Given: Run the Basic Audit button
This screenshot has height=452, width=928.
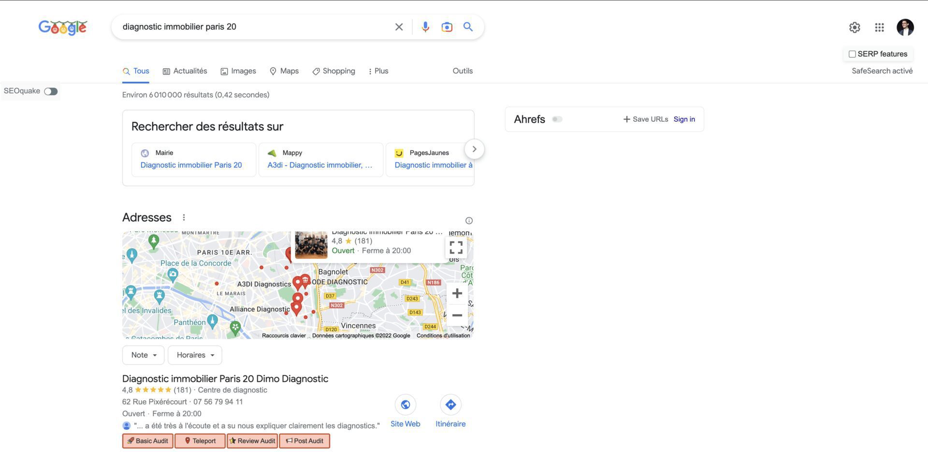Looking at the screenshot, I should [x=148, y=441].
